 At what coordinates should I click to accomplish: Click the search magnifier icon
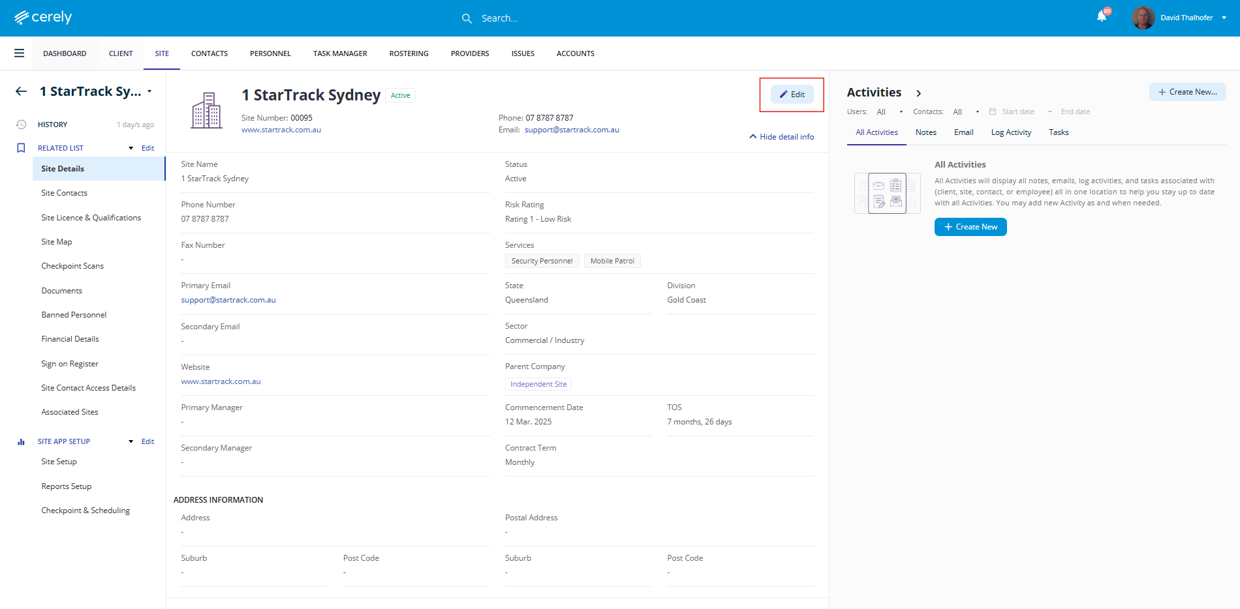click(467, 18)
